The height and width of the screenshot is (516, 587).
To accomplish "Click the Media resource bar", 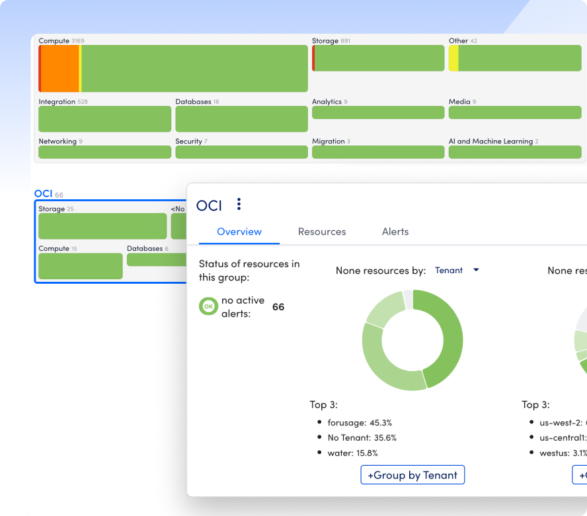I will pos(515,112).
